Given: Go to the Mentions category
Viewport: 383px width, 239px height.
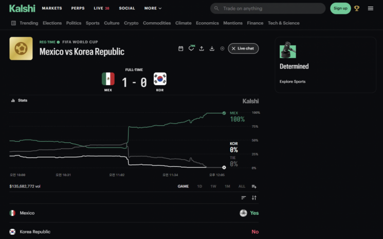Looking at the screenshot, I should coord(233,23).
